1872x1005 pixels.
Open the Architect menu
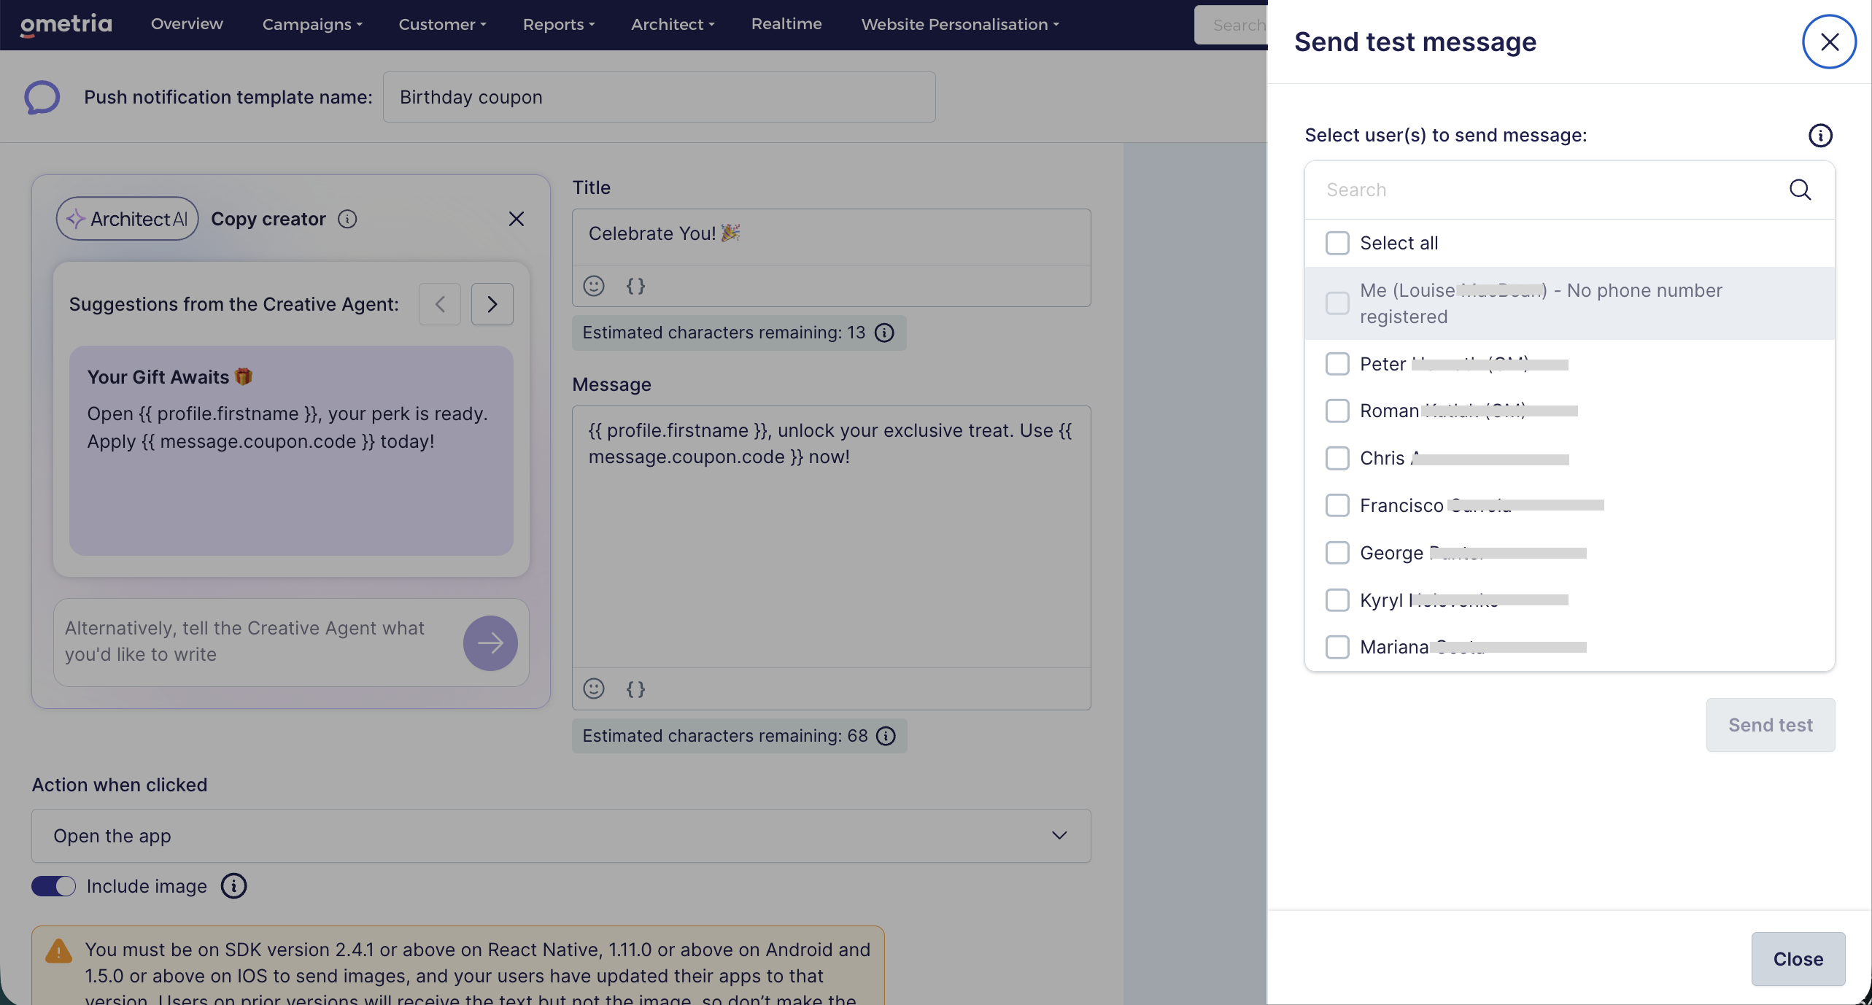coord(673,24)
